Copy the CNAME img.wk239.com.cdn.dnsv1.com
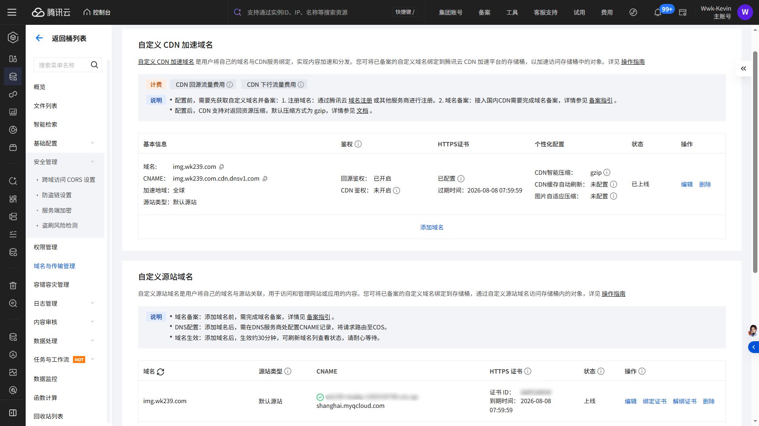759x426 pixels. point(265,179)
